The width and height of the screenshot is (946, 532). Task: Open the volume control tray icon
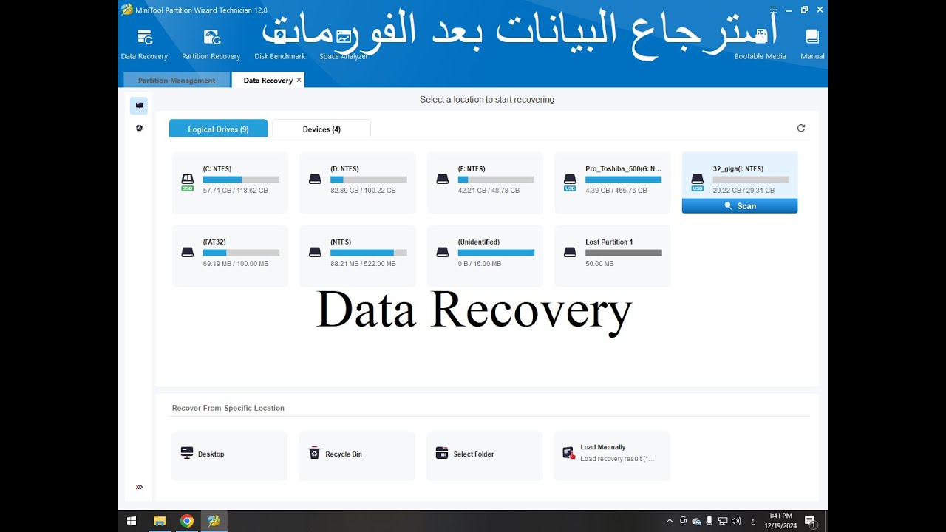[736, 521]
